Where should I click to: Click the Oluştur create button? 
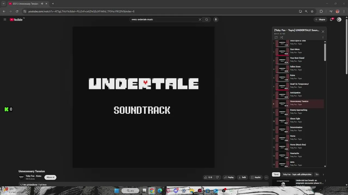click(320, 19)
